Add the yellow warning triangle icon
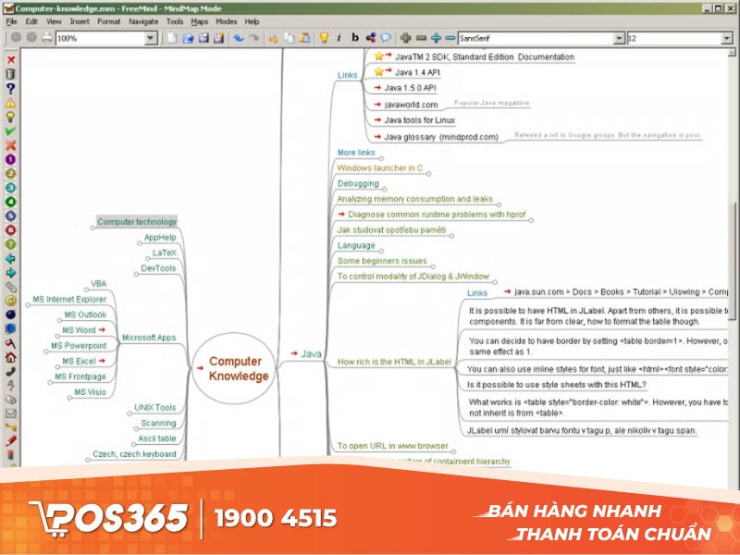The width and height of the screenshot is (740, 555). (x=10, y=103)
